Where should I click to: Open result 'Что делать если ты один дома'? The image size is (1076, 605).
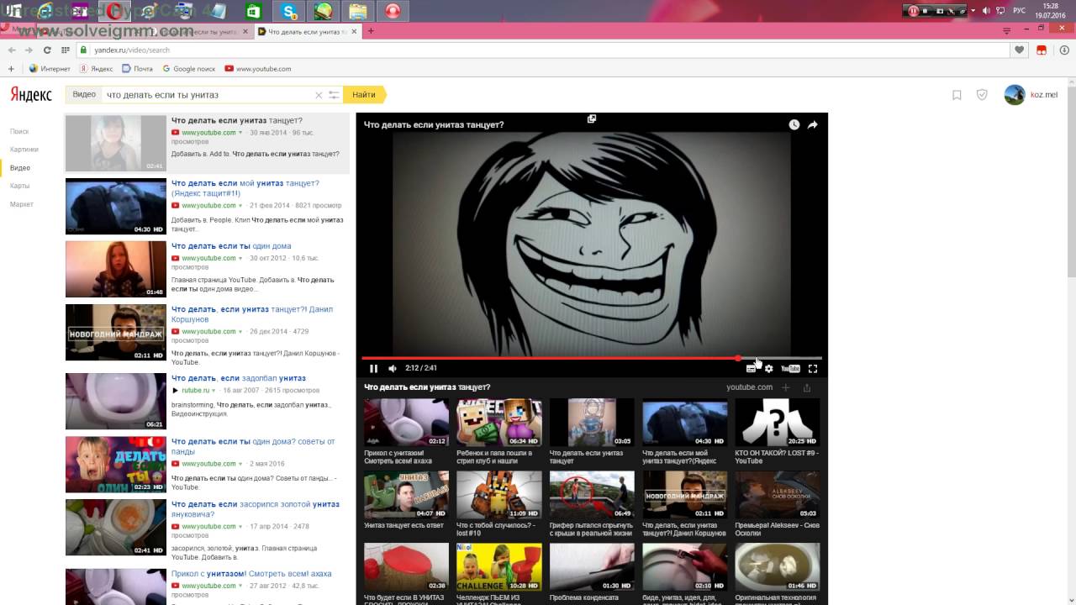(x=231, y=246)
